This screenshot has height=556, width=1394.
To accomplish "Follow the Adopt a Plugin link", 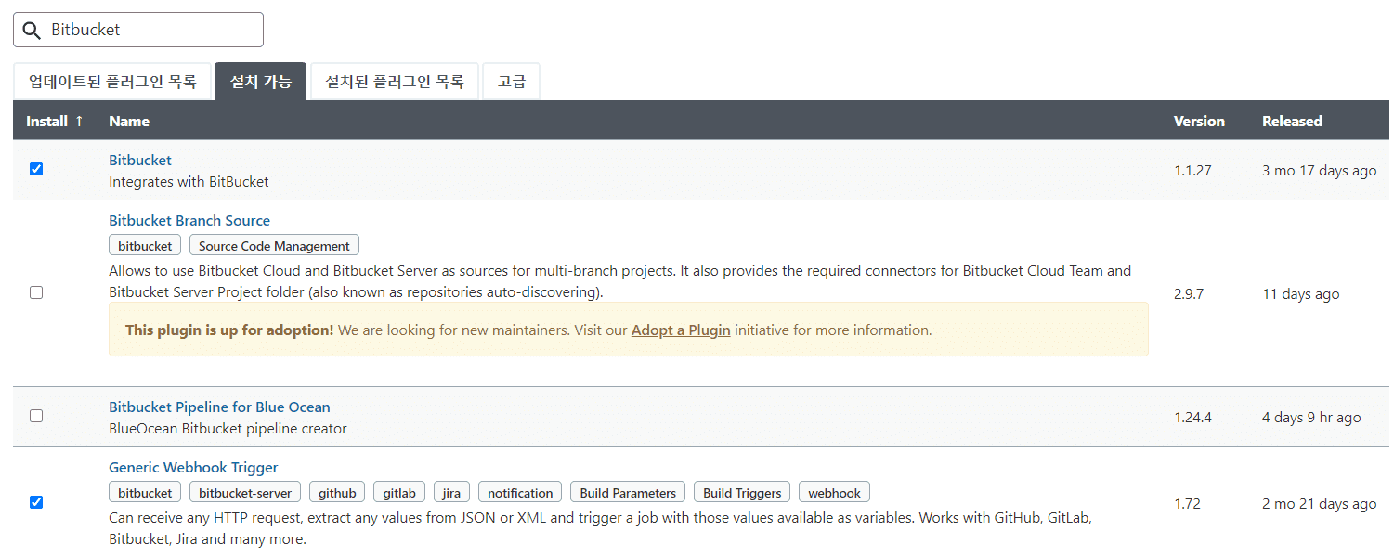I will 681,330.
